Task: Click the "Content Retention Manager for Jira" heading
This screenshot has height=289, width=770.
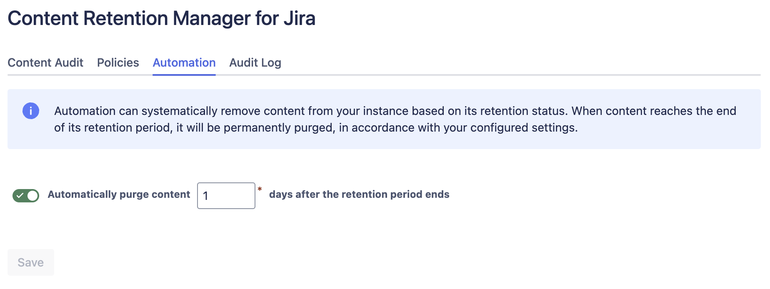Action: pos(162,18)
